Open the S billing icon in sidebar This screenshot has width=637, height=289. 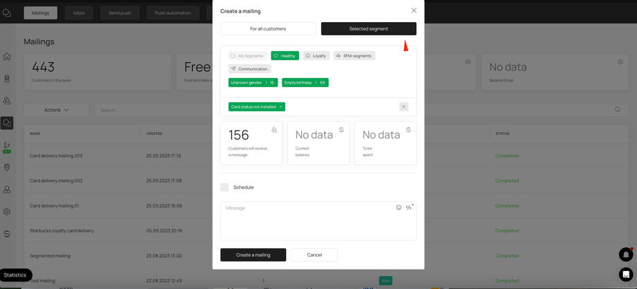6,234
